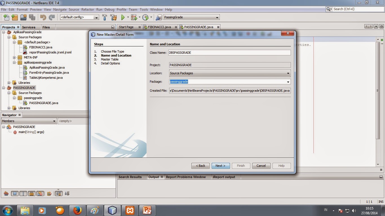Open Windows Media Player from the taskbar
The width and height of the screenshot is (385, 216).
(42, 210)
